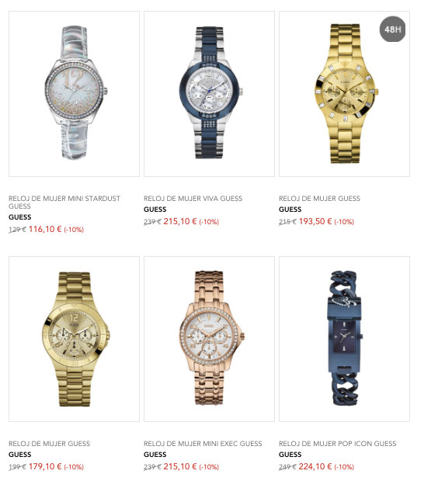Click the GUESS brand under Mini Exec

[155, 455]
